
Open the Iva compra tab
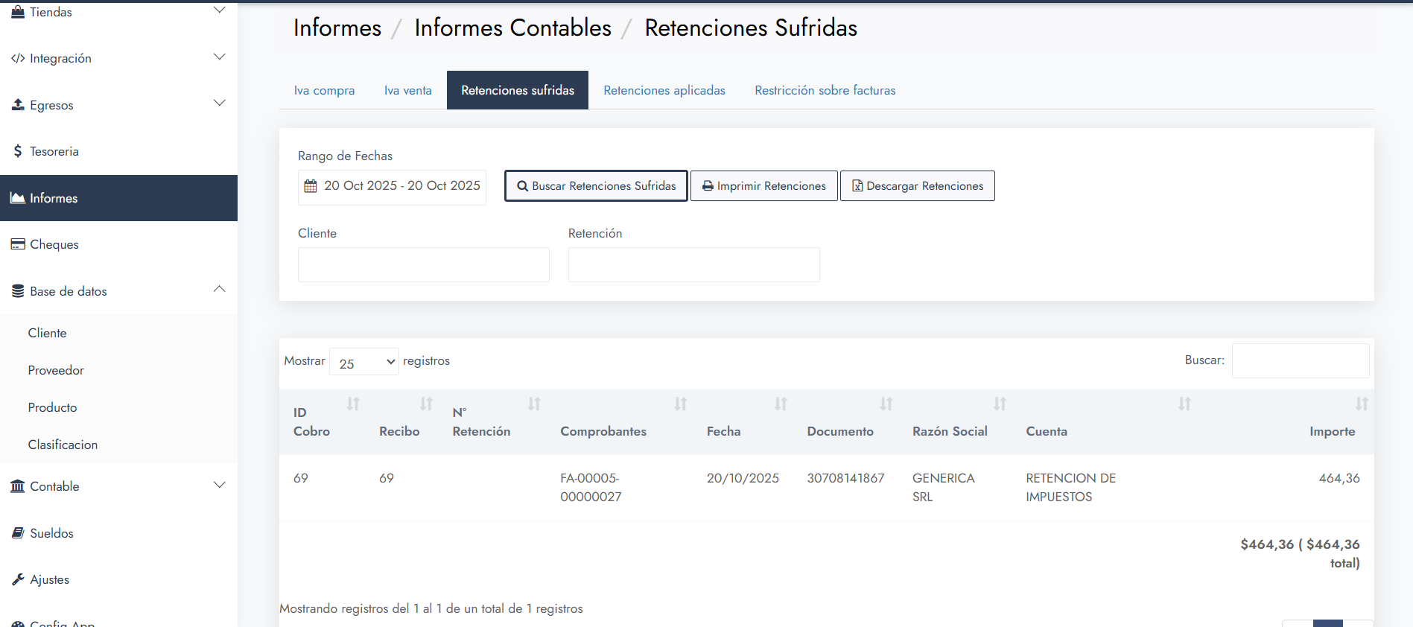coord(324,90)
